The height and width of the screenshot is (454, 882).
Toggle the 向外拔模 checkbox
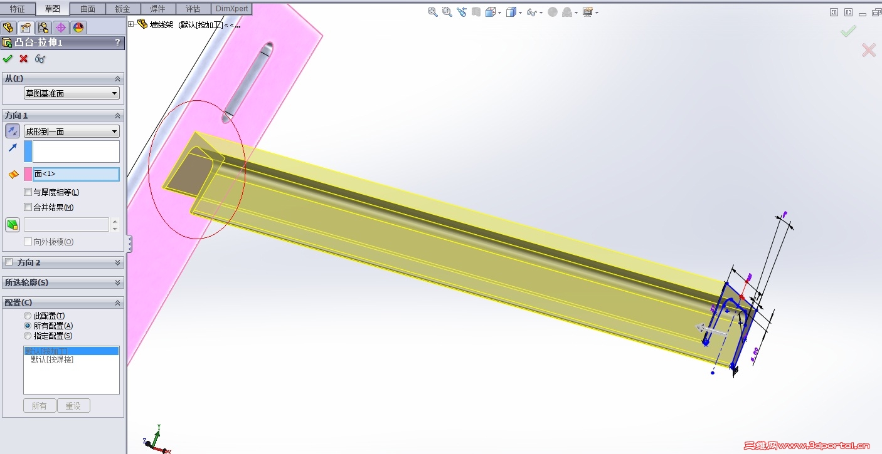(x=28, y=242)
